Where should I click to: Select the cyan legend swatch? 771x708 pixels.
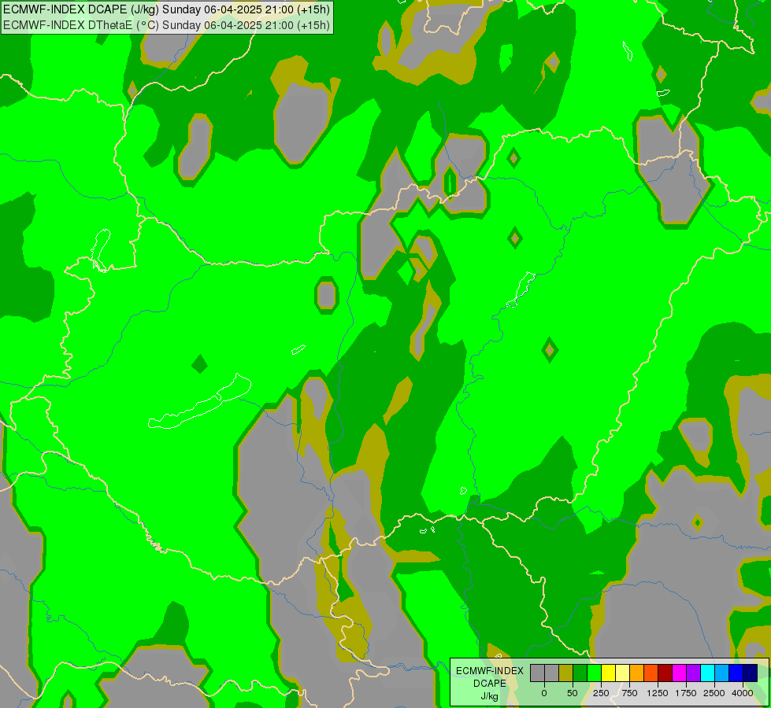[x=707, y=673]
